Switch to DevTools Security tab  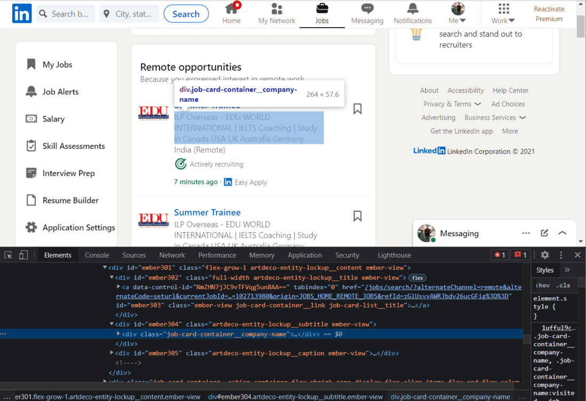coord(347,255)
